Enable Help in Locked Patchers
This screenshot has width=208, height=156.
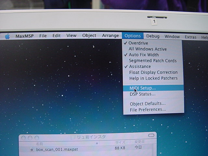[153, 78]
